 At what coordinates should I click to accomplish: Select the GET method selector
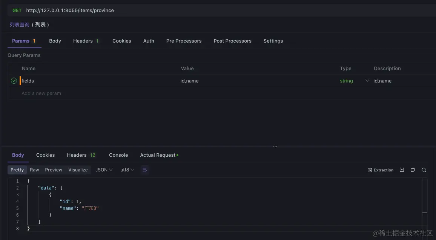pyautogui.click(x=17, y=11)
